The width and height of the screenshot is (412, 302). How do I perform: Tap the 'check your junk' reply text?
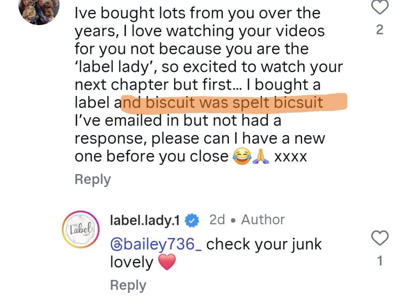264,244
